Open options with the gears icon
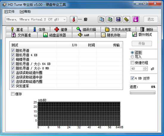Image resolution: width=164 pixels, height=136 pixels. [126, 19]
